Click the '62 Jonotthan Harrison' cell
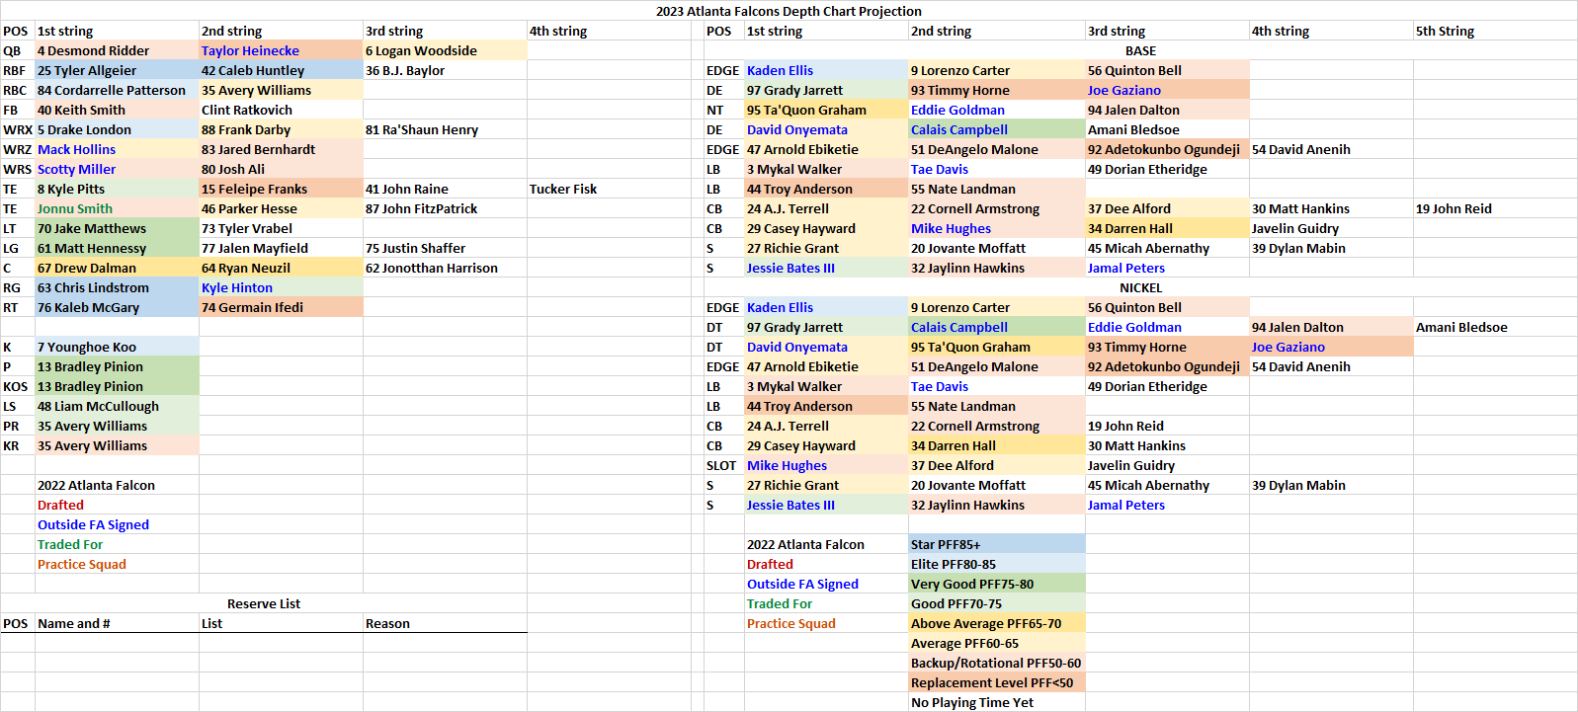 [445, 268]
